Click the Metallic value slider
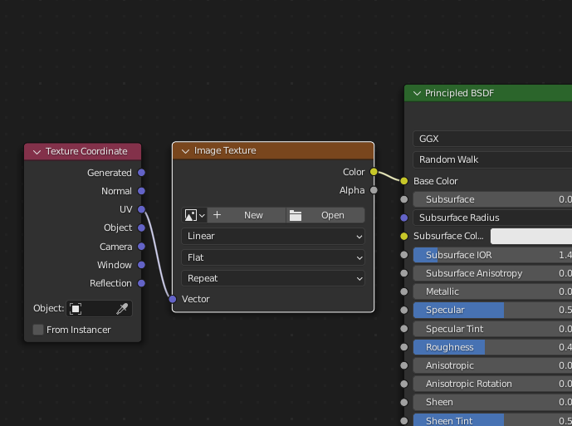Image resolution: width=572 pixels, height=426 pixels. coord(492,291)
